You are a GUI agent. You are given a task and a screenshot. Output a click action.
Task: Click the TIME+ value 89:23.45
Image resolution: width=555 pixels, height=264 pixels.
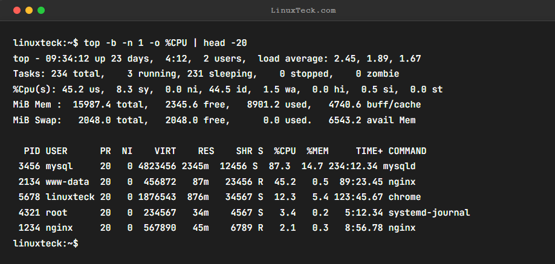(361, 182)
